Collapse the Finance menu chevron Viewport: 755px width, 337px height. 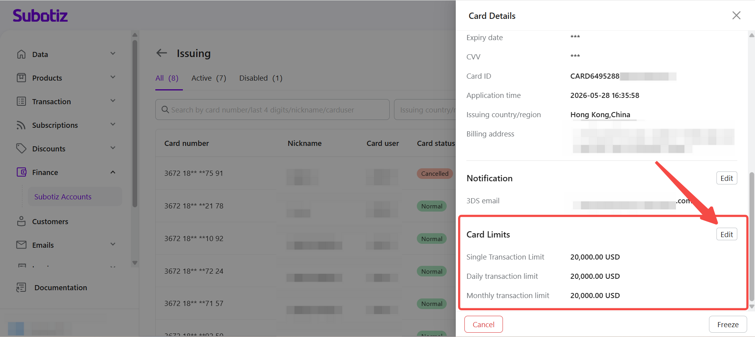click(113, 172)
